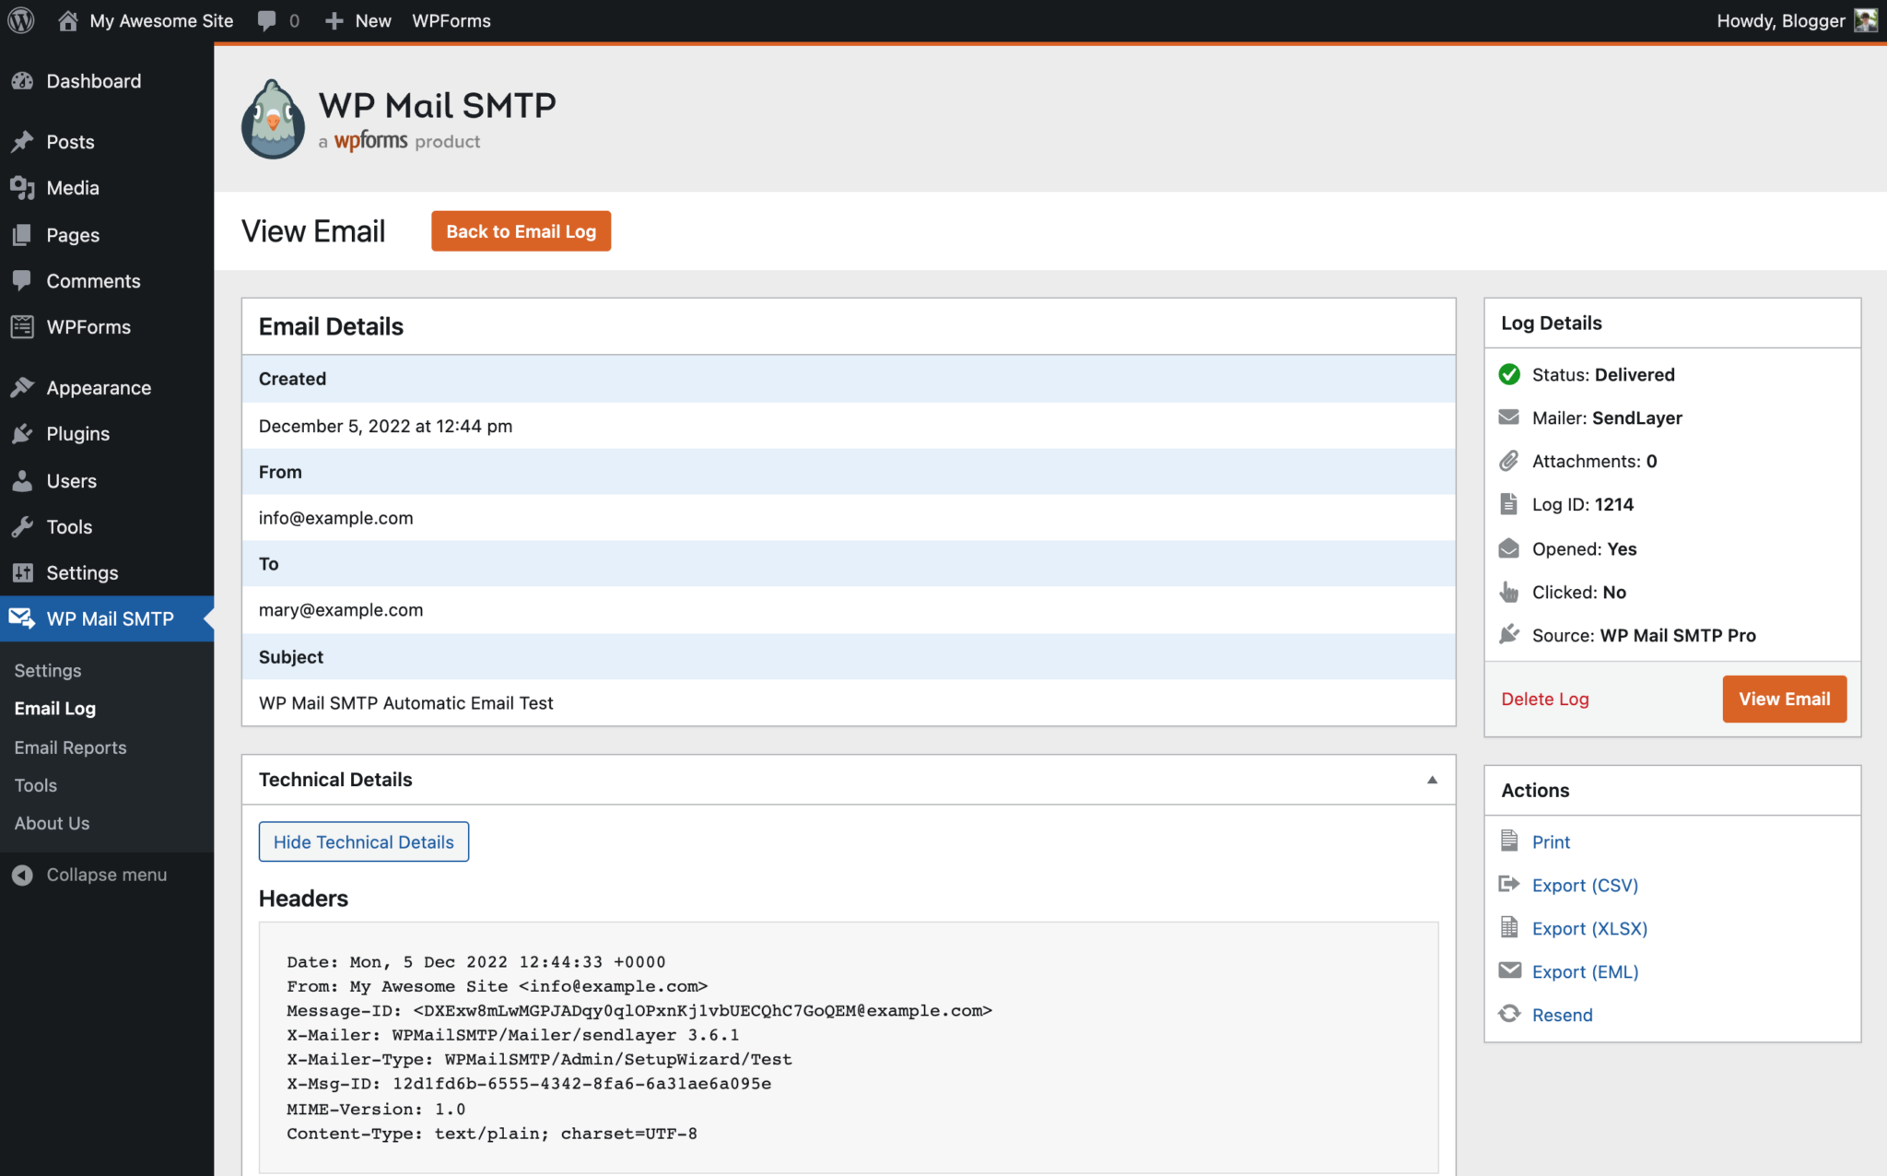1887x1176 pixels.
Task: Click Back to Email Log
Action: coord(521,230)
